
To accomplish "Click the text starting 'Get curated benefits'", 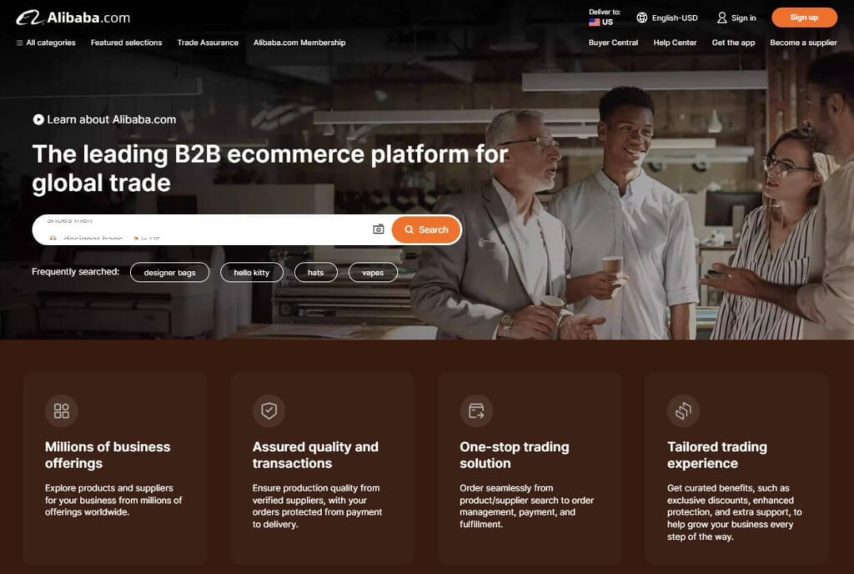I will 735,512.
